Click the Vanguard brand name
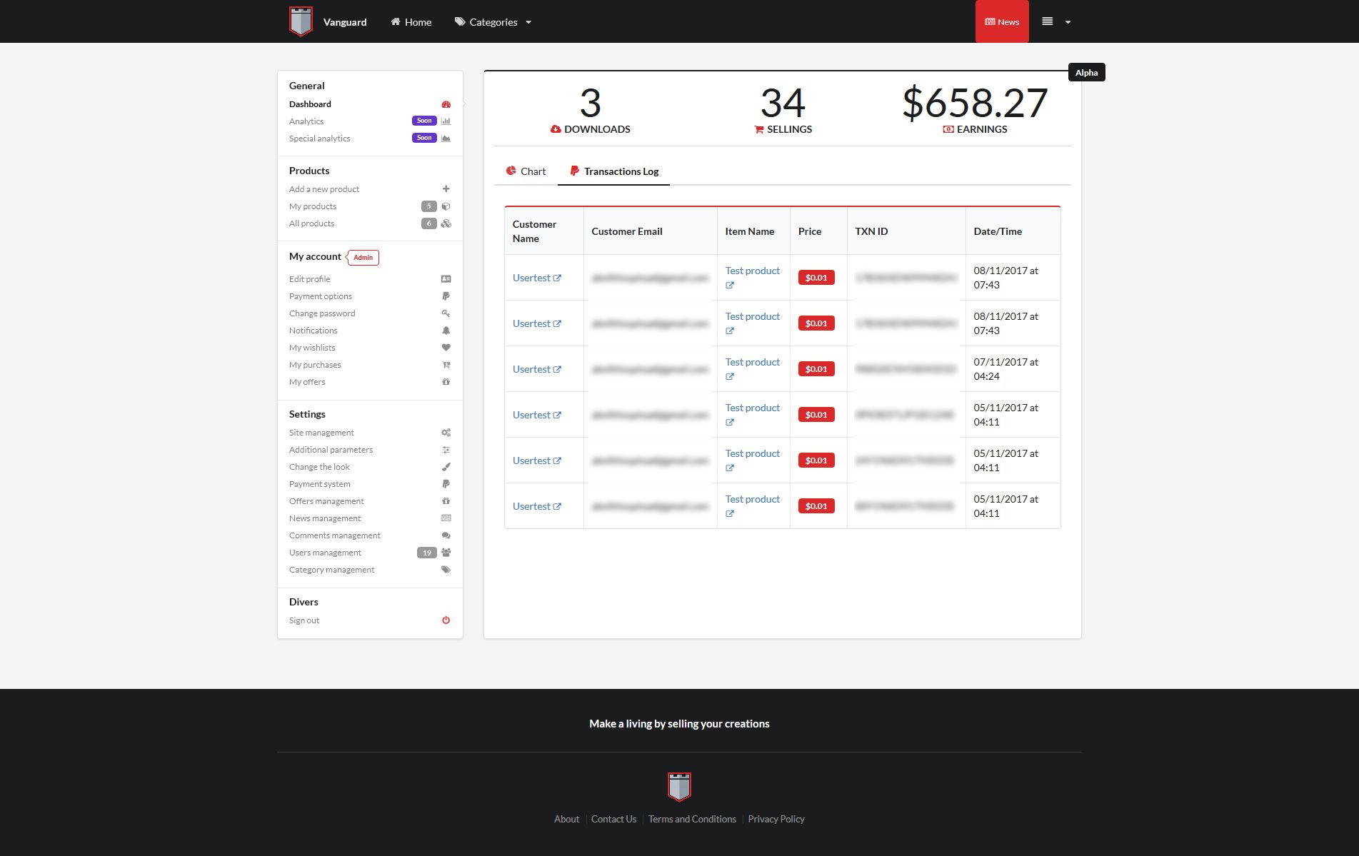Image resolution: width=1359 pixels, height=856 pixels. pos(345,22)
